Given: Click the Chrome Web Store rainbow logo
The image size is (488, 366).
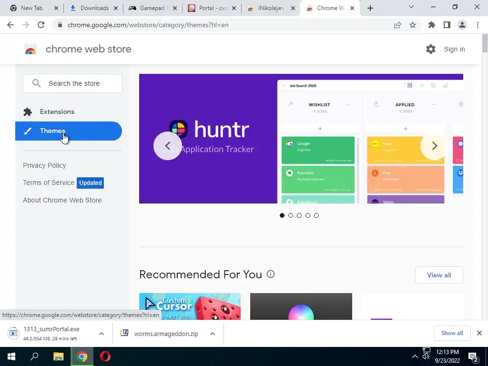Looking at the screenshot, I should (x=30, y=49).
